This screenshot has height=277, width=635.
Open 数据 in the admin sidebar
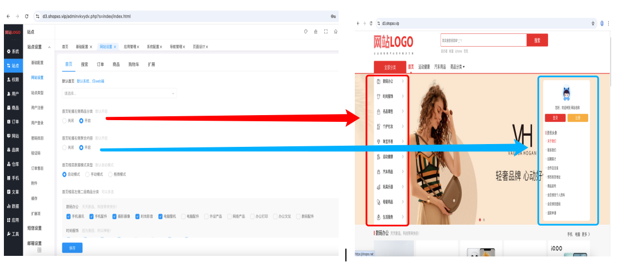pos(13,206)
